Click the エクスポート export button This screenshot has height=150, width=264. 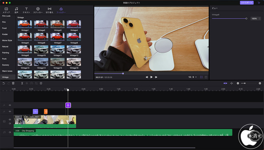coord(247,3)
